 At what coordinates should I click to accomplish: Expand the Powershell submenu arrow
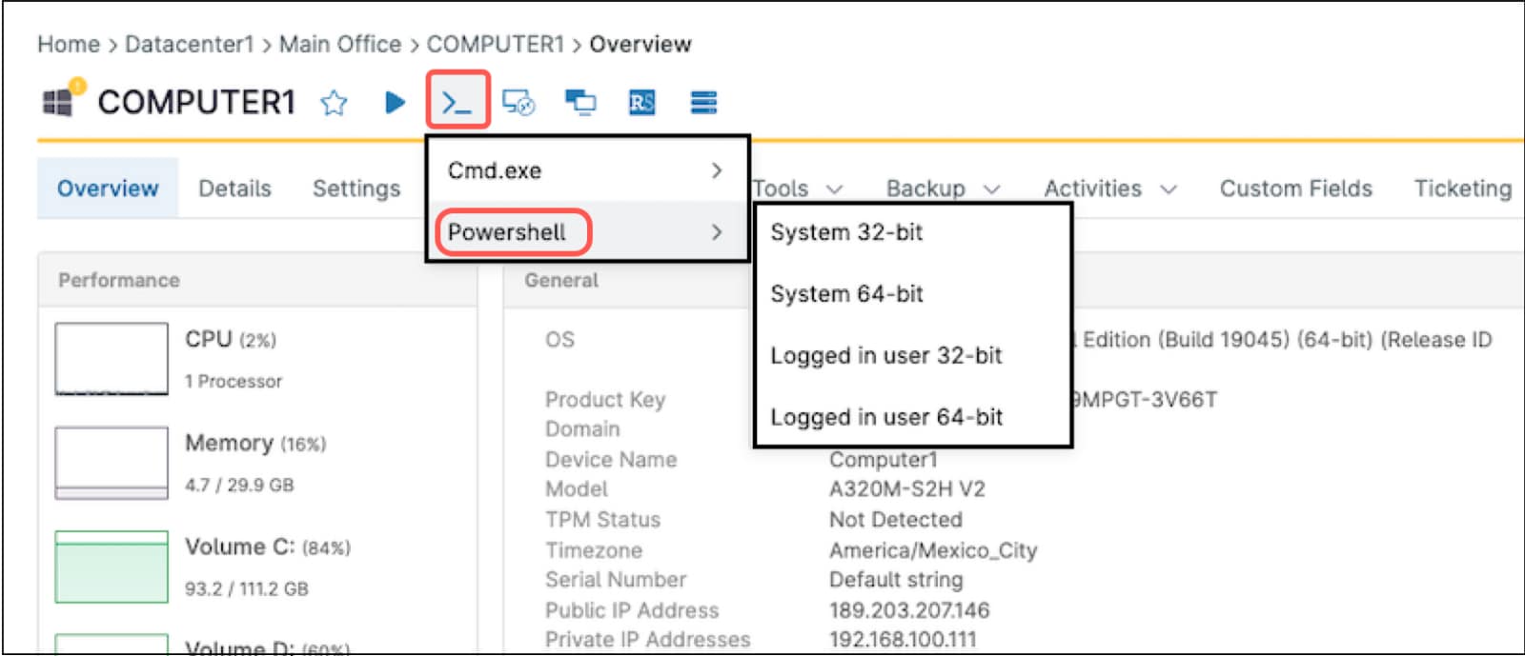click(x=717, y=231)
